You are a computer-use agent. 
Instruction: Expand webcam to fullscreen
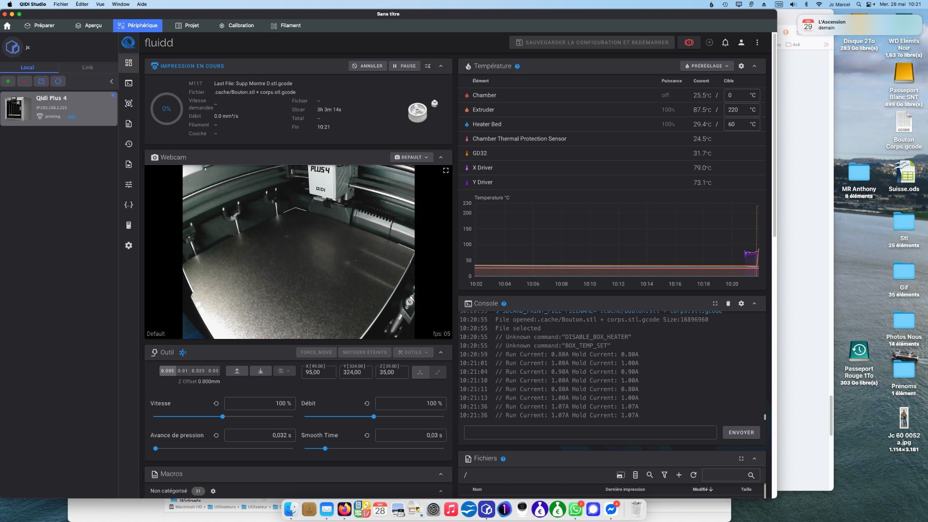[x=446, y=170]
